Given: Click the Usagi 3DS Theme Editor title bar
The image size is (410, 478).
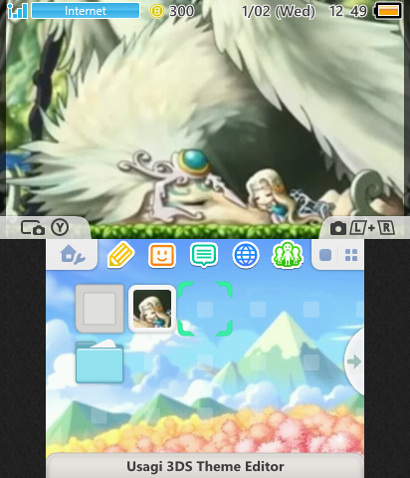Looking at the screenshot, I should [x=205, y=466].
